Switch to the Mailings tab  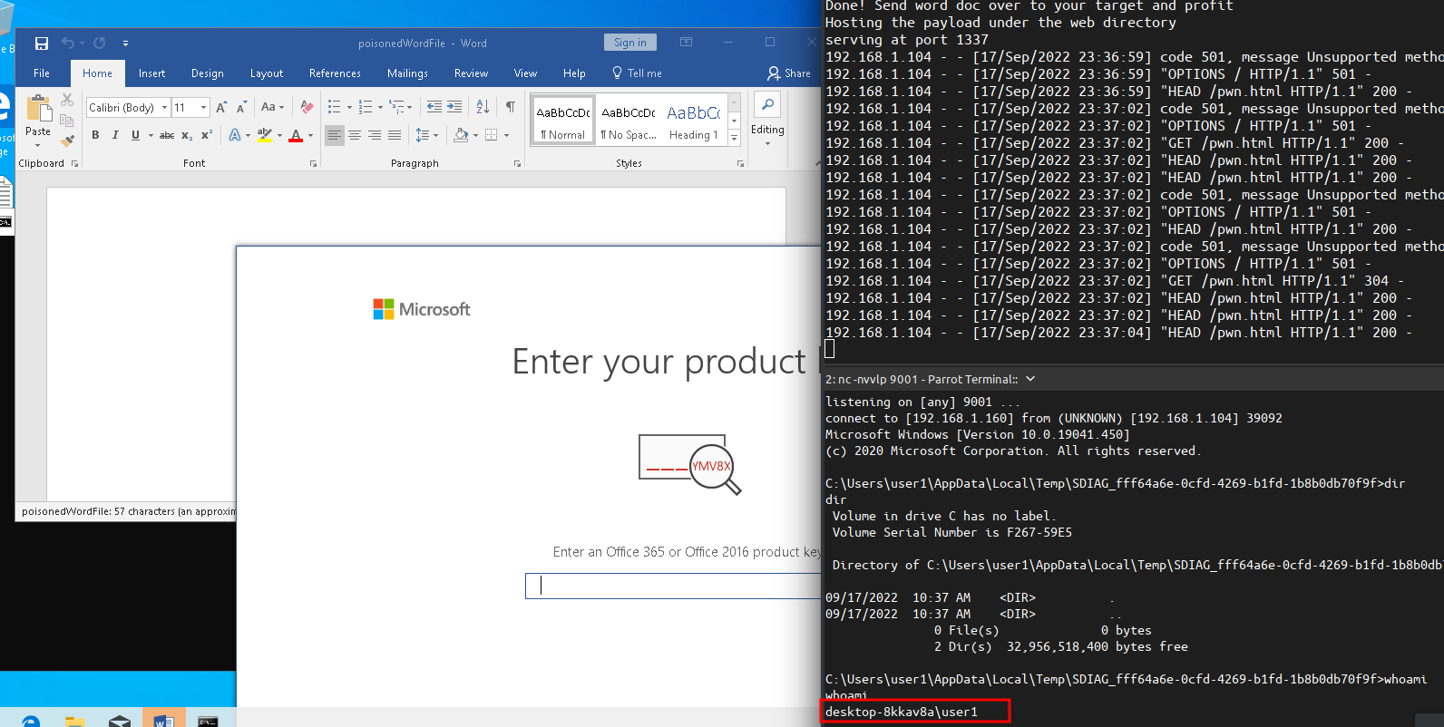pyautogui.click(x=407, y=73)
